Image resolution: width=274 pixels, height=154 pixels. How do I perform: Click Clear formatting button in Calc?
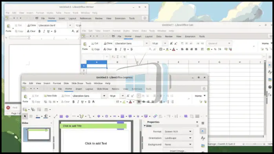point(108,49)
